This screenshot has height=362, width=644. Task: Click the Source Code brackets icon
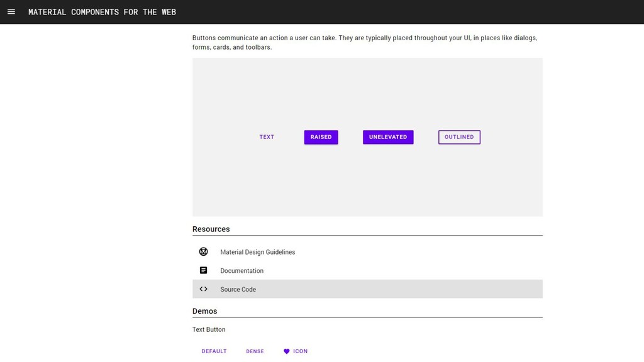[x=203, y=289]
